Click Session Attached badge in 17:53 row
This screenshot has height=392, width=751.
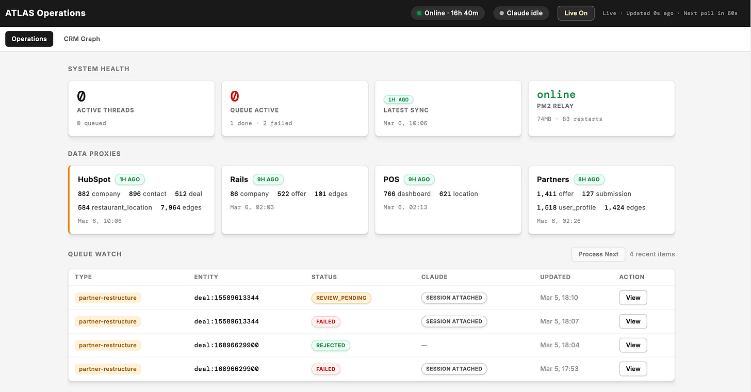pos(454,369)
